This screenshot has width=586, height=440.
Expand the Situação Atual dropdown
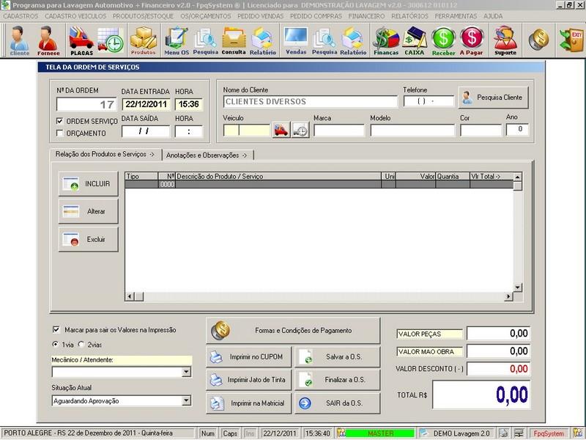coord(186,400)
